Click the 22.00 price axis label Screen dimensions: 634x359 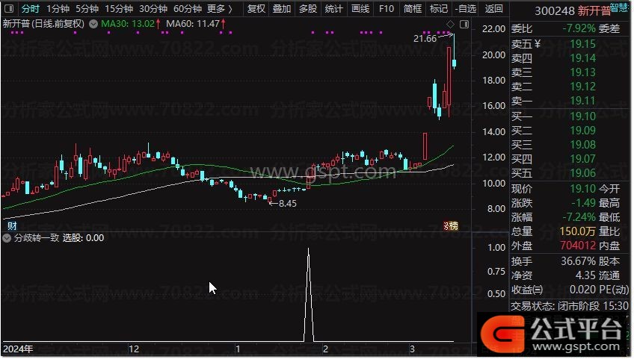tap(493, 29)
